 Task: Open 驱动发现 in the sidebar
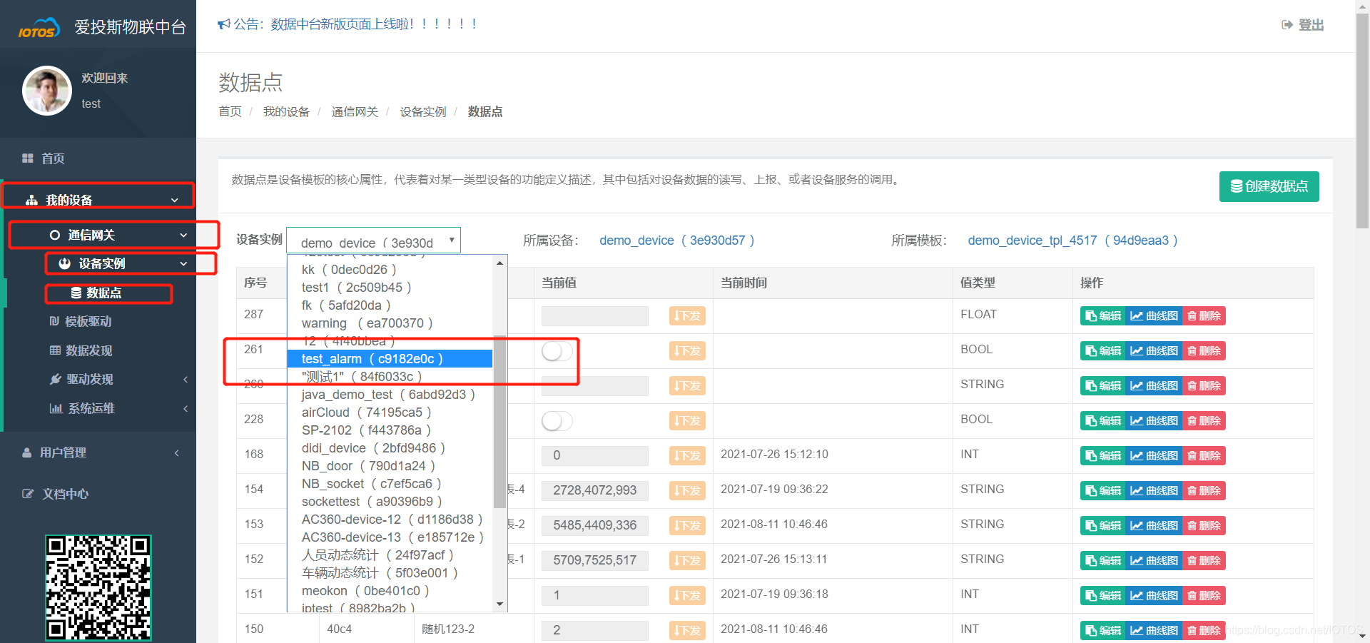tap(88, 379)
